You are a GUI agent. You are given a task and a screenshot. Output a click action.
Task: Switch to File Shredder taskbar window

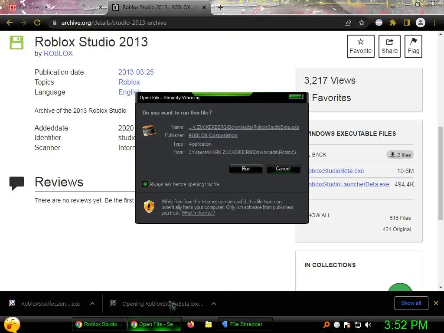click(x=245, y=324)
